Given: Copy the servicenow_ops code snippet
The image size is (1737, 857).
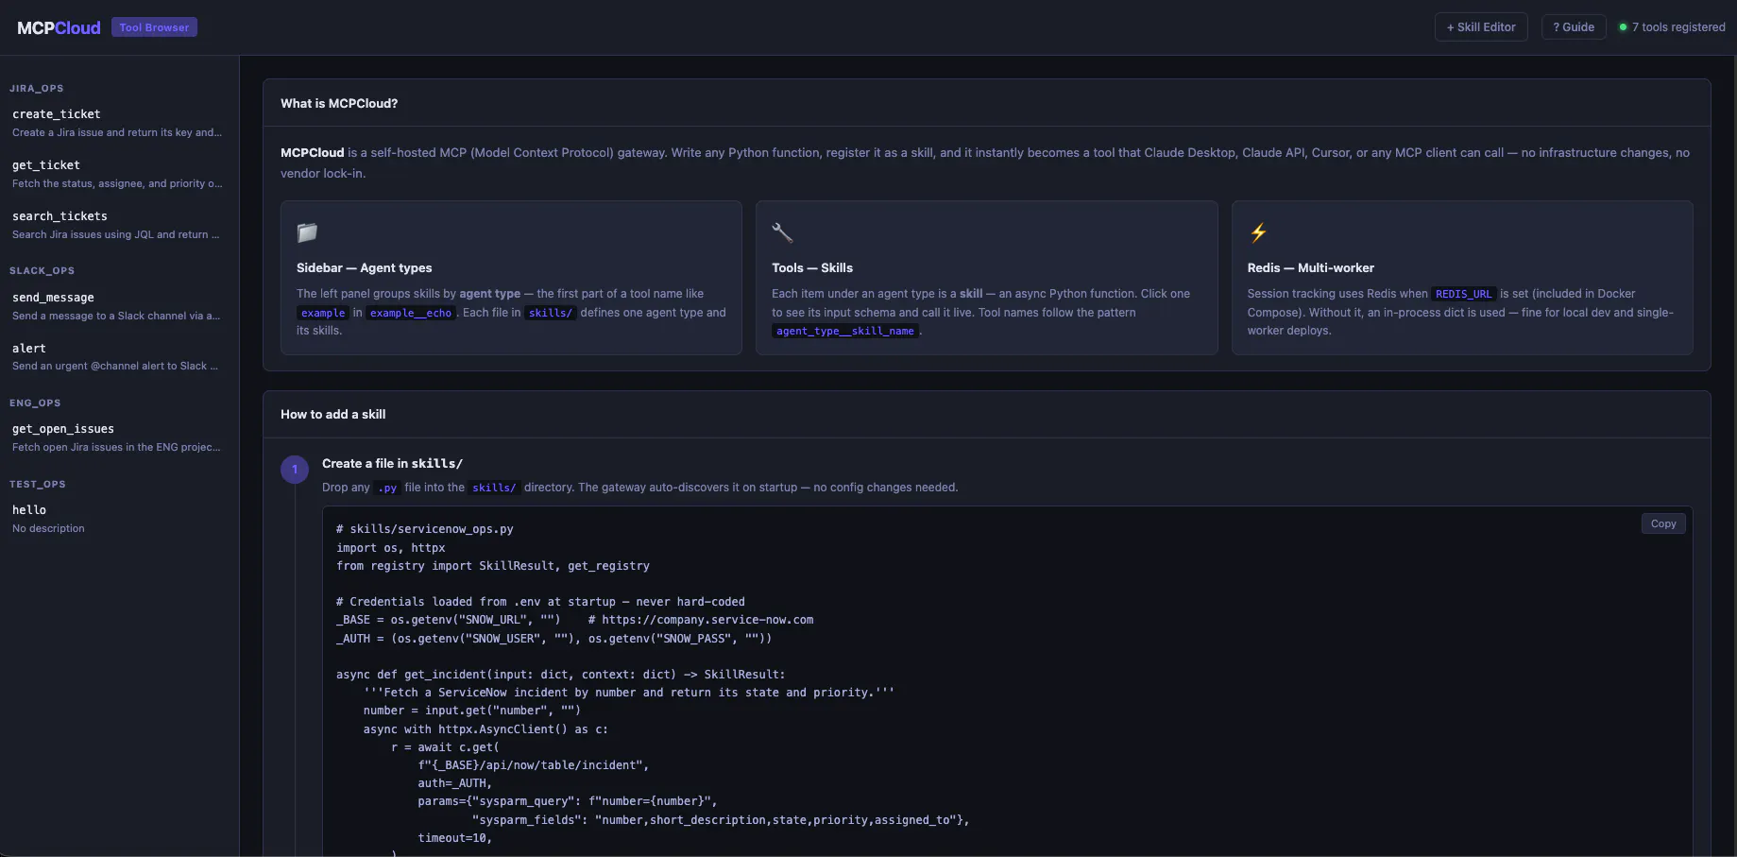Looking at the screenshot, I should (1663, 523).
